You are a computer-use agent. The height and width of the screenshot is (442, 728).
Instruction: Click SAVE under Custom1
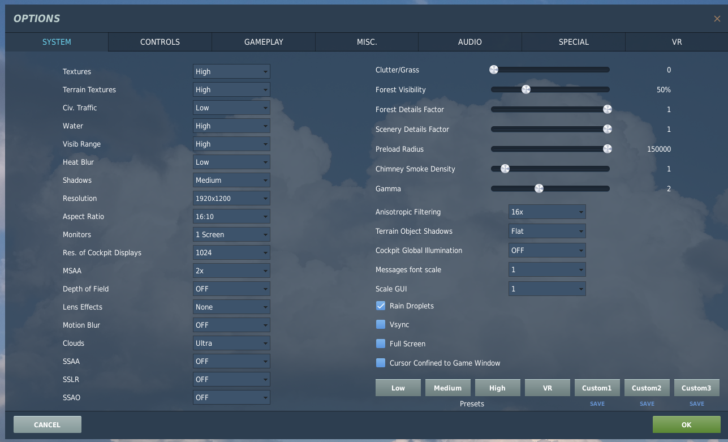[x=597, y=404]
